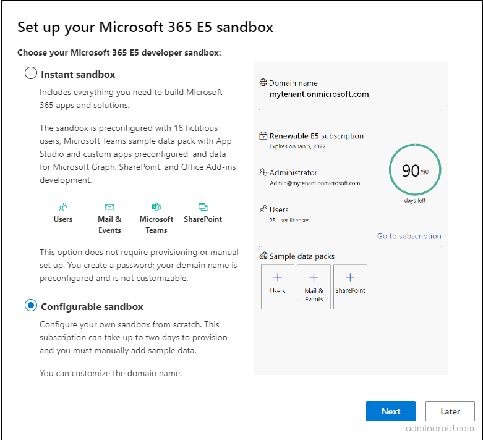The image size is (483, 441).
Task: Click the Administrator person icon
Action: click(263, 172)
